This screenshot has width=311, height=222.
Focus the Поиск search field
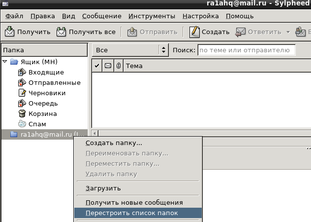[247, 50]
